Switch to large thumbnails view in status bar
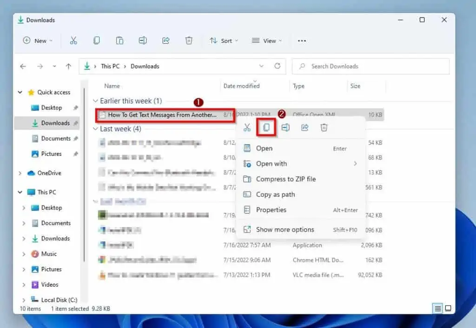This screenshot has width=476, height=328. [448, 308]
